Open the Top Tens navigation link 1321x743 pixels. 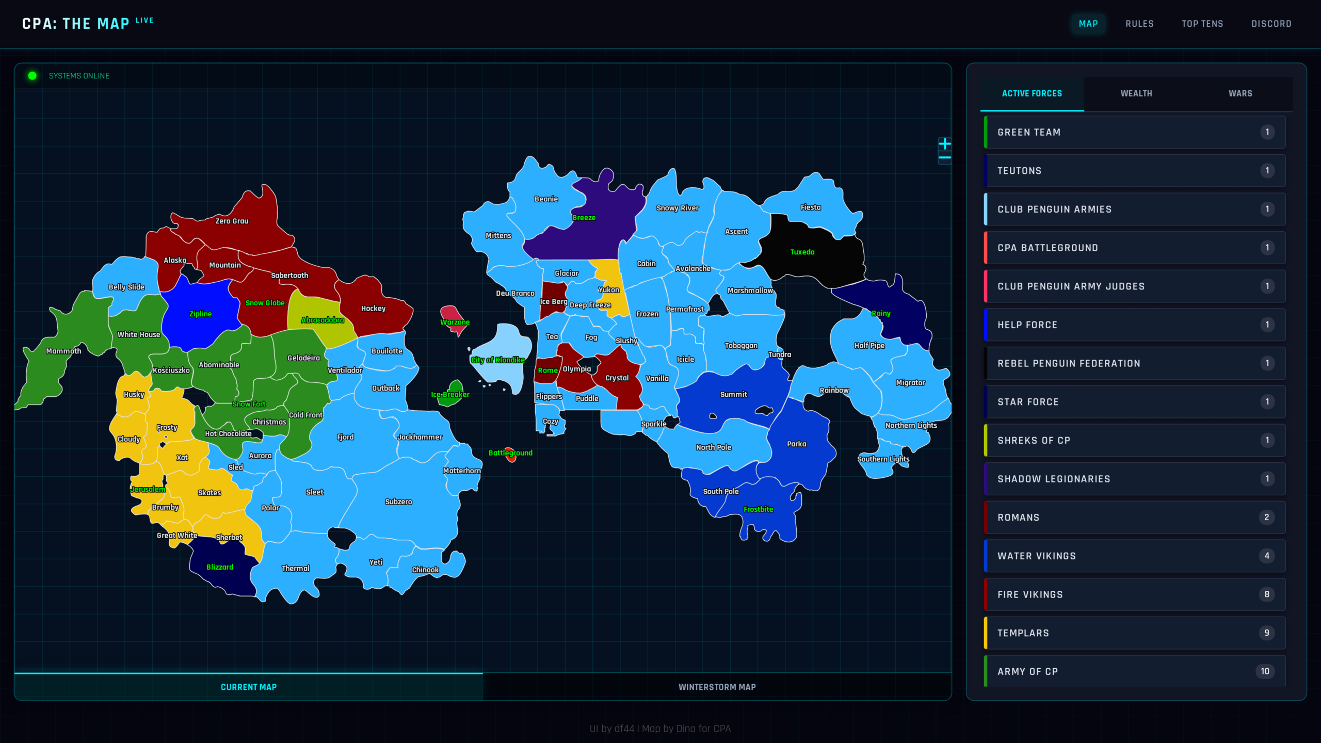tap(1202, 24)
